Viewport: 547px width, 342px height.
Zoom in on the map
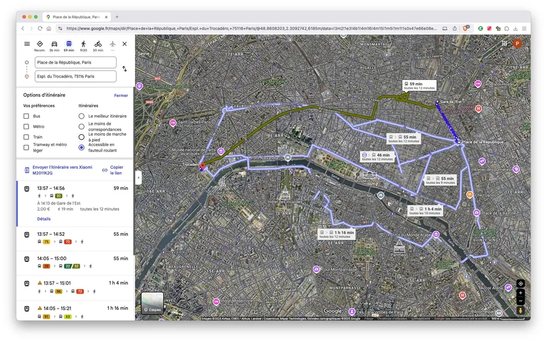(x=520, y=293)
